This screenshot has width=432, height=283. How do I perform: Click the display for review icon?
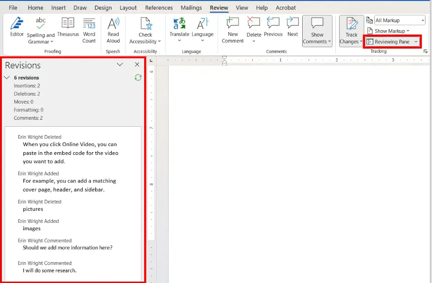point(369,20)
